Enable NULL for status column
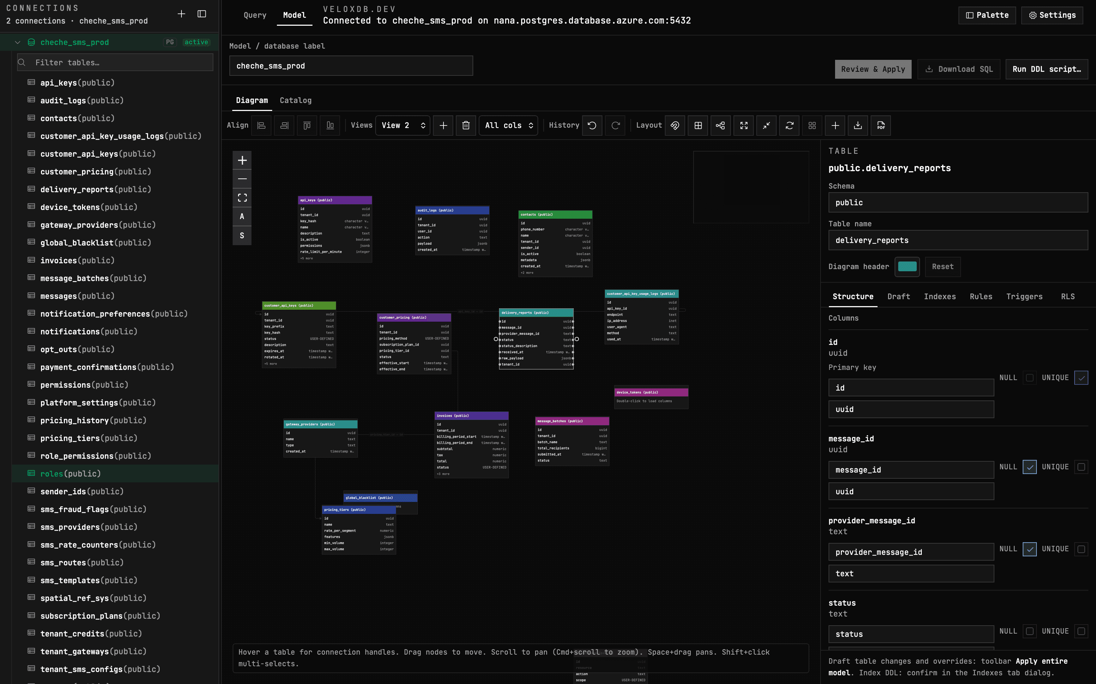Image resolution: width=1096 pixels, height=684 pixels. [1030, 631]
